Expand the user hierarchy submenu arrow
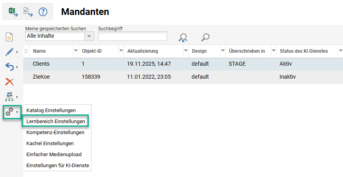The width and height of the screenshot is (343, 177). click(x=17, y=97)
